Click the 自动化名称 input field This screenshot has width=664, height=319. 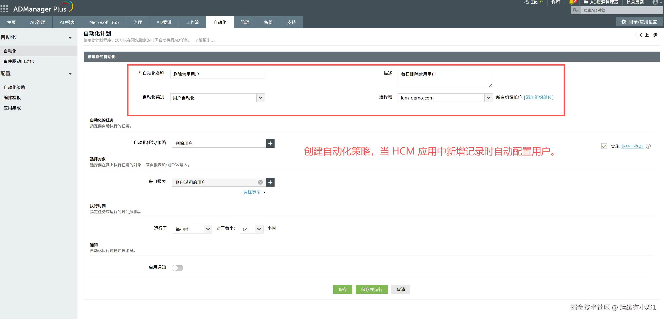[217, 74]
